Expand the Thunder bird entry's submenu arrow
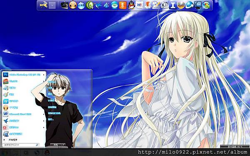Image resolution: width=250 pixels, height=156 pixels. click(44, 121)
